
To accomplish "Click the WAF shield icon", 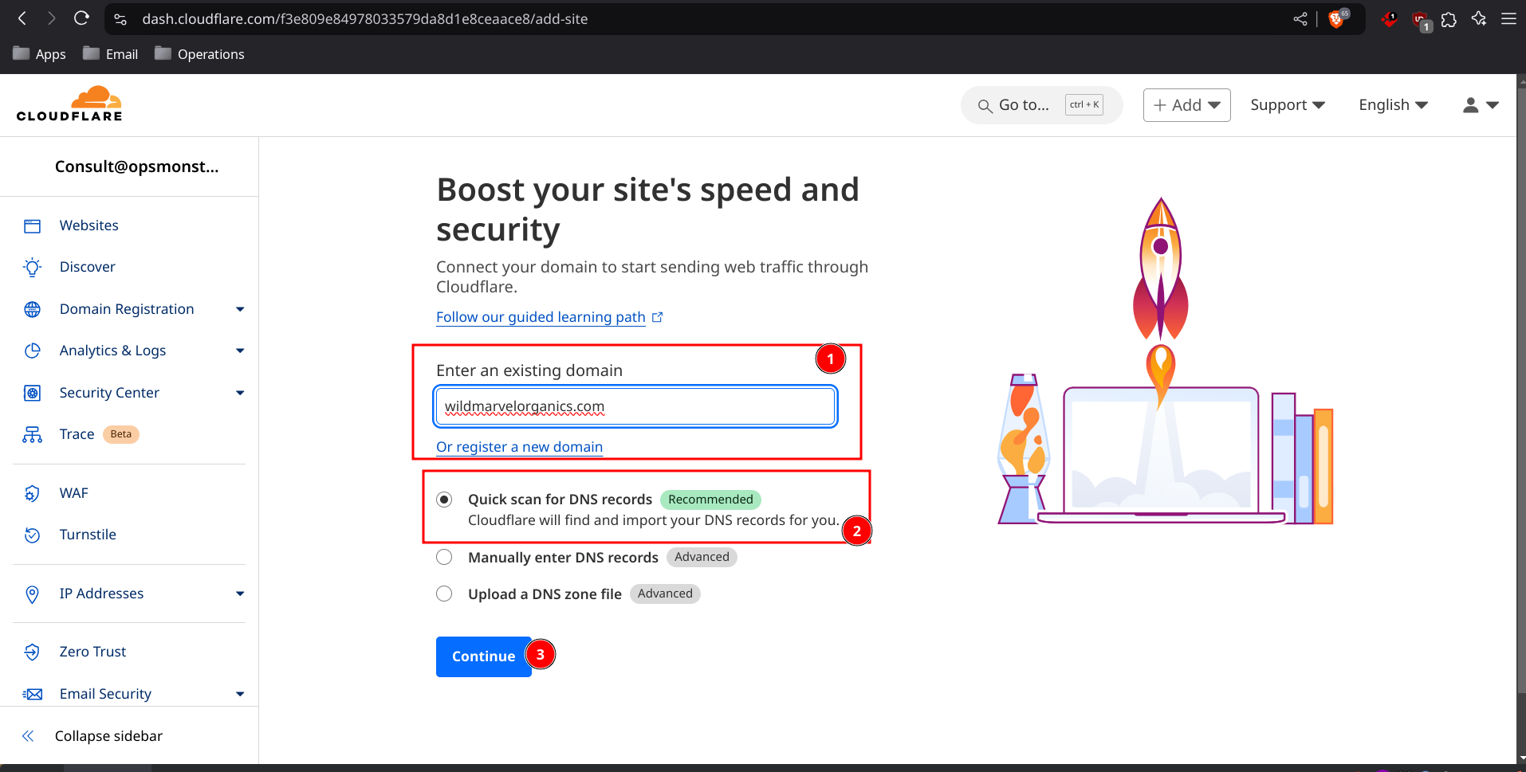I will 32,494.
